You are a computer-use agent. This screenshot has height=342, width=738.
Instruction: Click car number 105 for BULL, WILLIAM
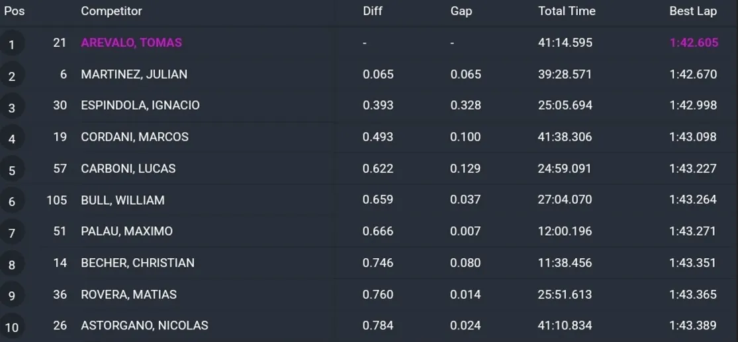click(x=57, y=200)
